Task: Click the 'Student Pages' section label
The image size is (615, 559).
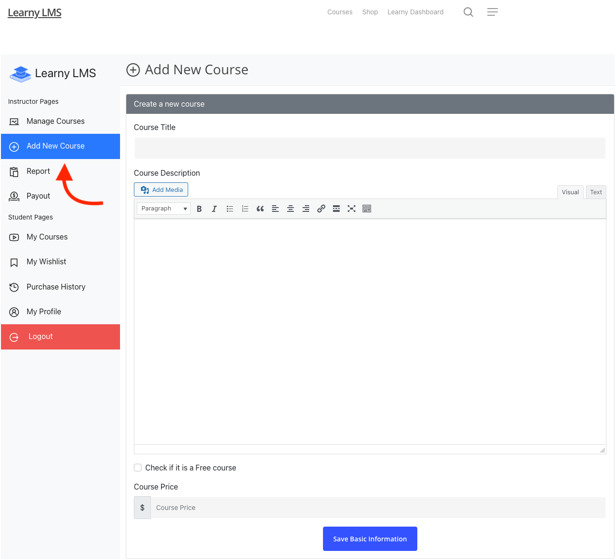Action: click(x=30, y=217)
